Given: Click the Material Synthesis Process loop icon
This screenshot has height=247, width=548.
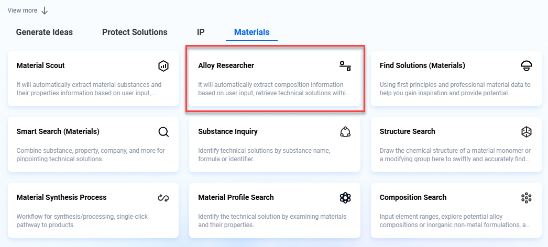Looking at the screenshot, I should [x=163, y=198].
